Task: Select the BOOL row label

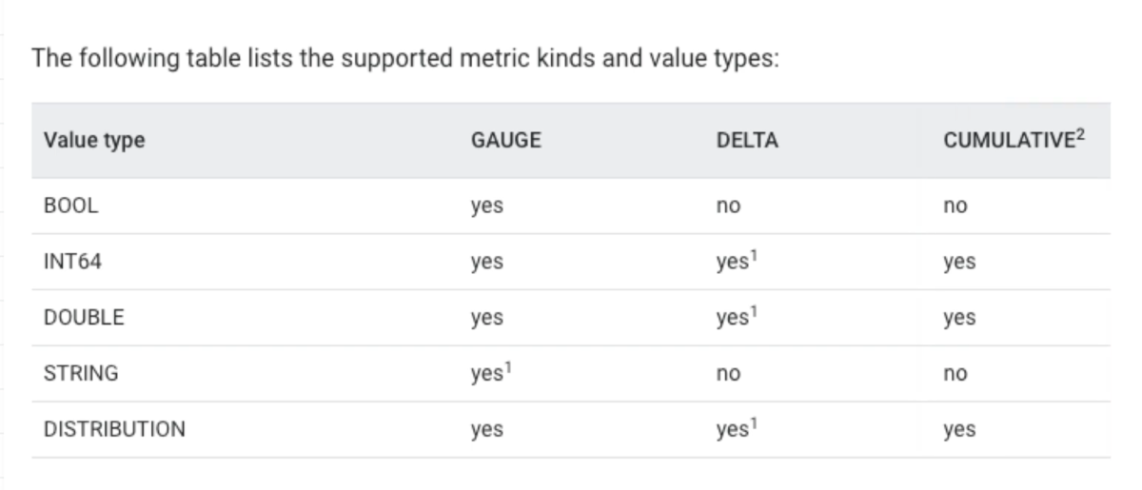Action: pyautogui.click(x=70, y=206)
